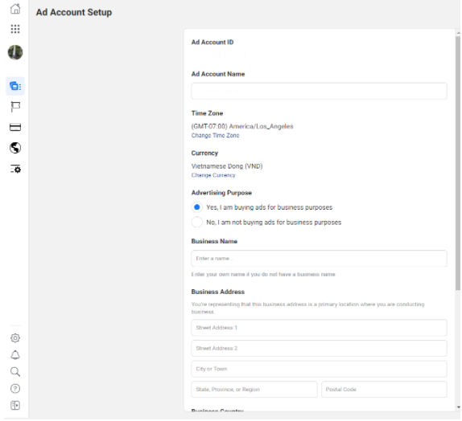Click the Business Name input field
462x421 pixels.
pyautogui.click(x=319, y=259)
